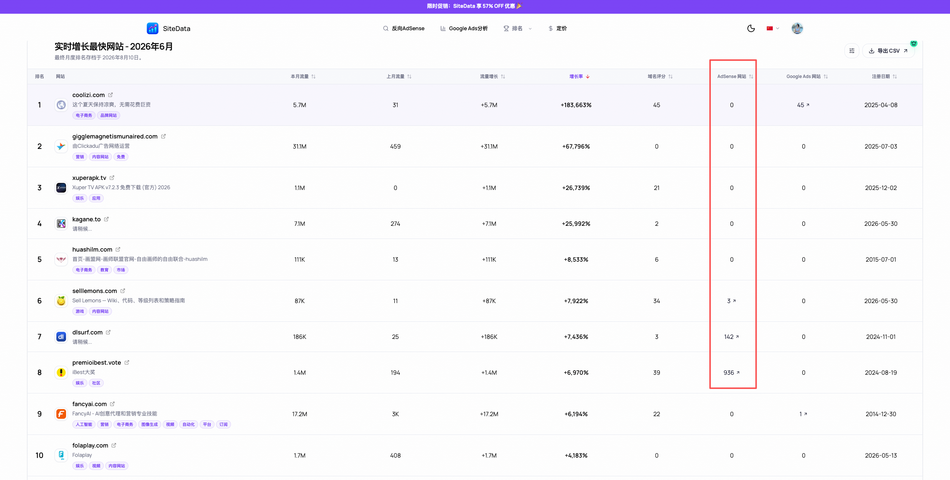Go to the 定价 page
The width and height of the screenshot is (950, 480).
557,28
